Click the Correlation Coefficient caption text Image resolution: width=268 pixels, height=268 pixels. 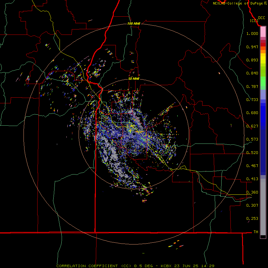click(x=135, y=266)
